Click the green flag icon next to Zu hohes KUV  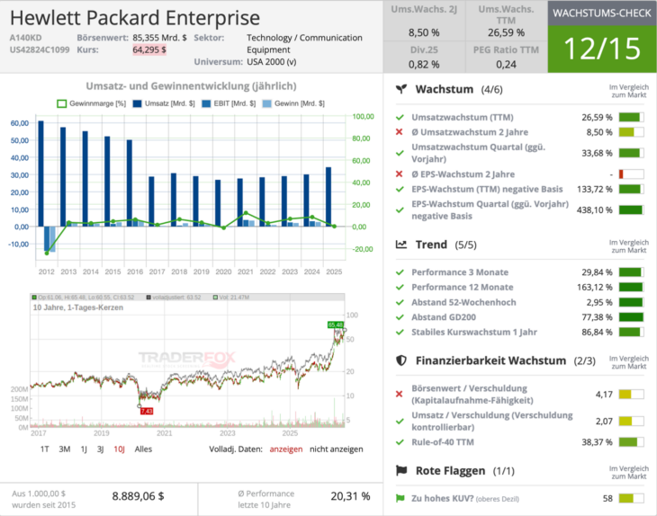[400, 498]
